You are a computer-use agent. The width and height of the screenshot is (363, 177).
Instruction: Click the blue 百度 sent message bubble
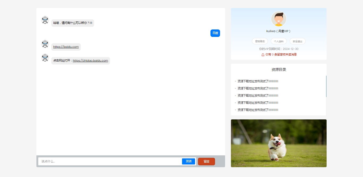215,33
